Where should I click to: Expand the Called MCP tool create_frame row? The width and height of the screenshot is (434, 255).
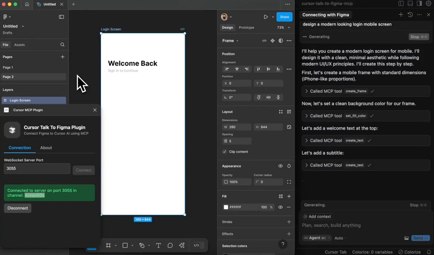pyautogui.click(x=365, y=91)
